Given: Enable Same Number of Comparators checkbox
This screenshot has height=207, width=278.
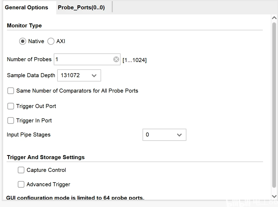Looking at the screenshot, I should coord(11,91).
